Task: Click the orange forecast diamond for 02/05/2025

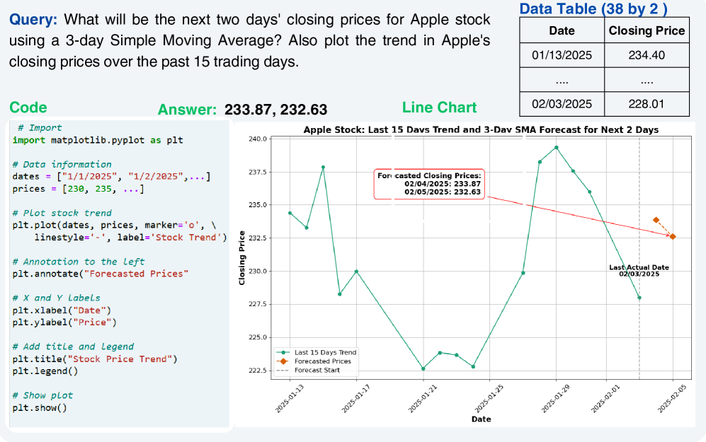Action: [673, 236]
